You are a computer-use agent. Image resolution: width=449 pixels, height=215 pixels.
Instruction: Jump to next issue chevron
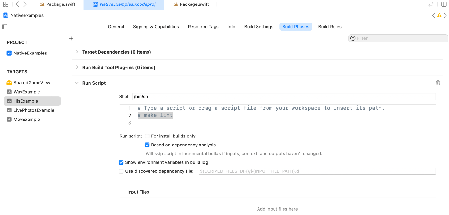[x=445, y=15]
